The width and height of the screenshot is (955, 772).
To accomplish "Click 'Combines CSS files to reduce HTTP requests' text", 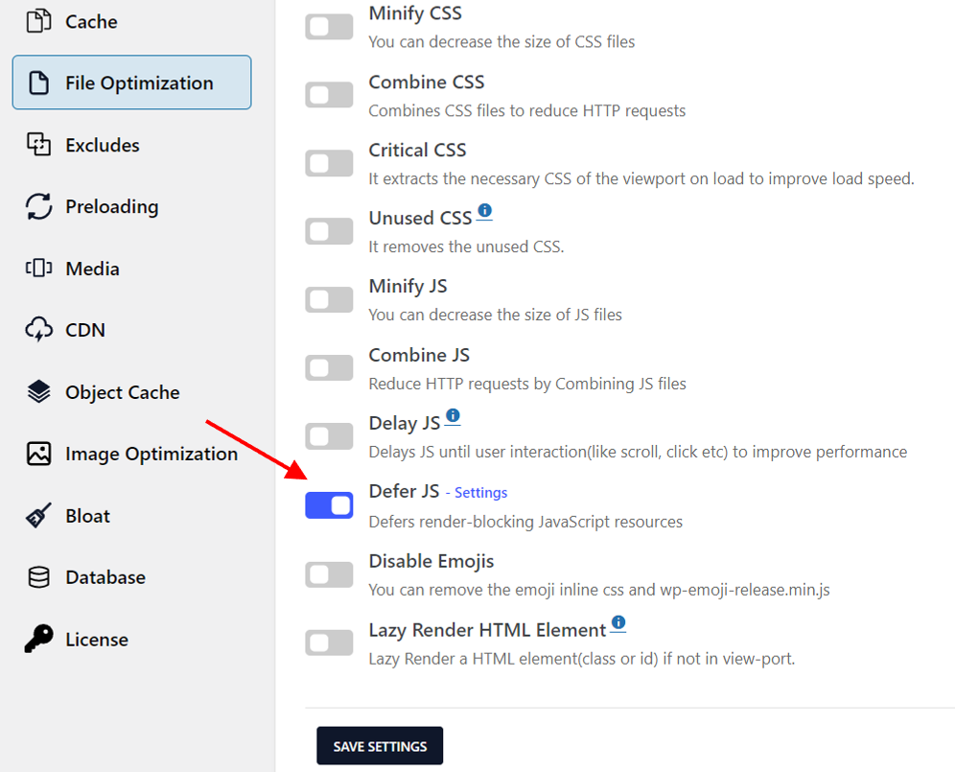I will [x=526, y=110].
